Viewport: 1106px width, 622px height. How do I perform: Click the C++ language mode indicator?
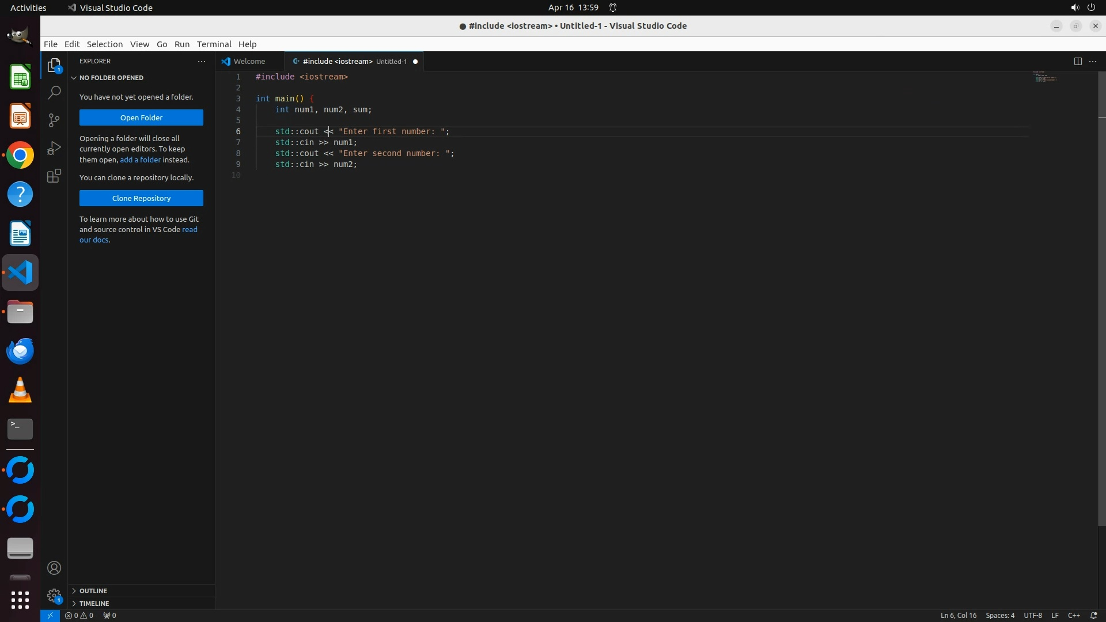pos(1073,615)
